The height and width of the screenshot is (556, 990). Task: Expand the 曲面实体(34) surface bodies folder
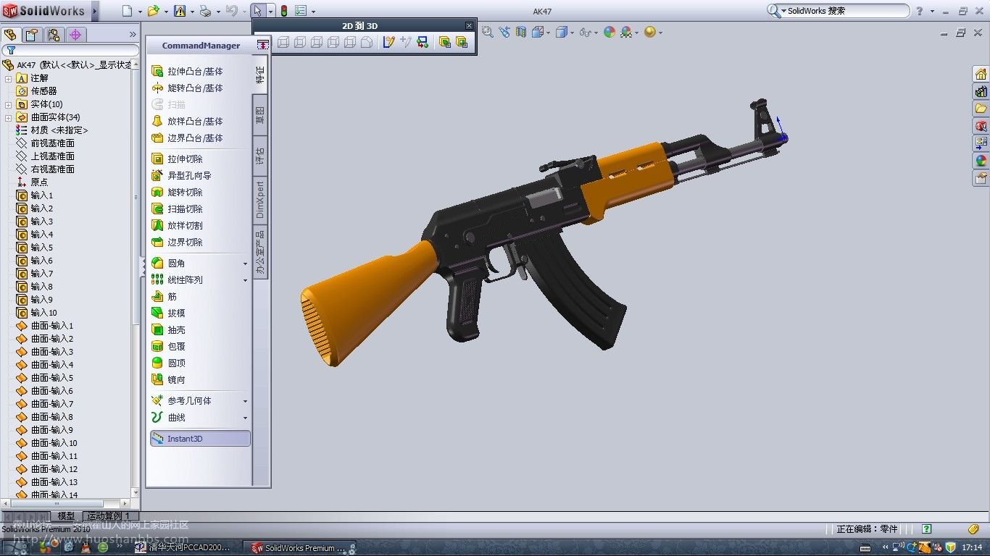9,117
